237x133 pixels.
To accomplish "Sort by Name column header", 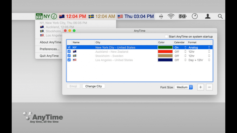I will click(x=83, y=42).
